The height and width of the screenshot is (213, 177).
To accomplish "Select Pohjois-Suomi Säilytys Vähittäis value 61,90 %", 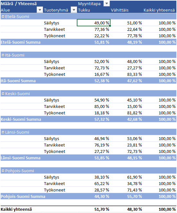I will tap(135, 177).
